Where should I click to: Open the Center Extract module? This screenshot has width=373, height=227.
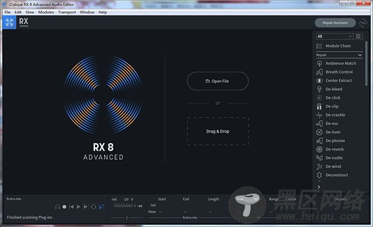(x=334, y=80)
